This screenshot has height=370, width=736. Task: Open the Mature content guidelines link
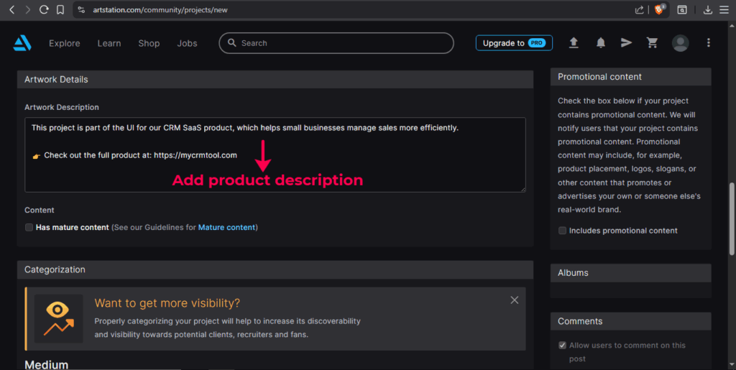coord(226,228)
